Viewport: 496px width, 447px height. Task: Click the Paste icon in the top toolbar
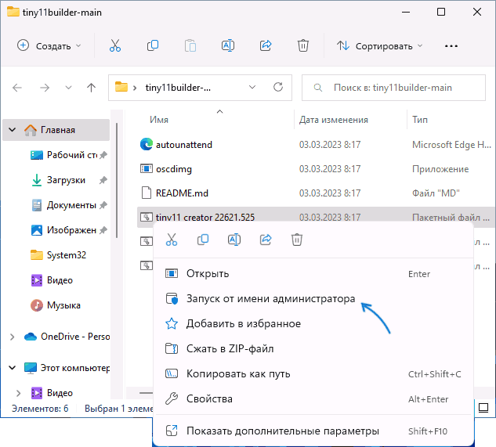[190, 46]
